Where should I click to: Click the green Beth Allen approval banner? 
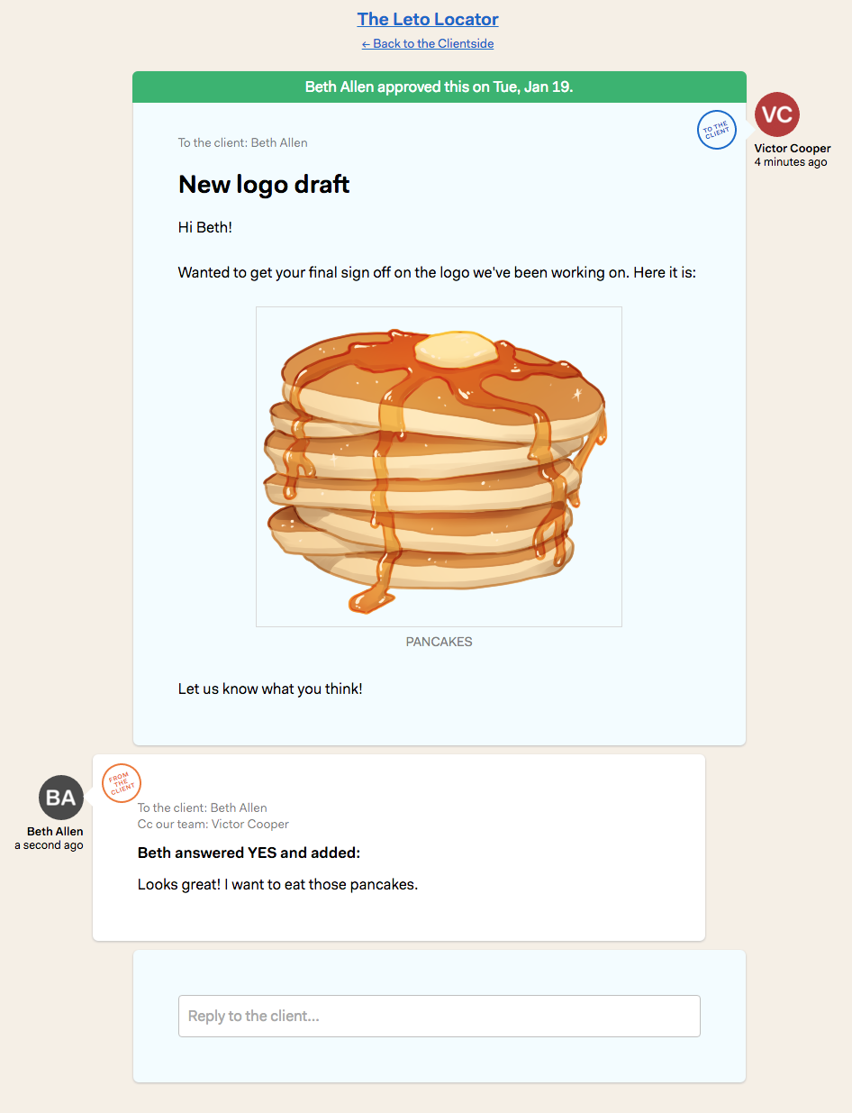(440, 87)
